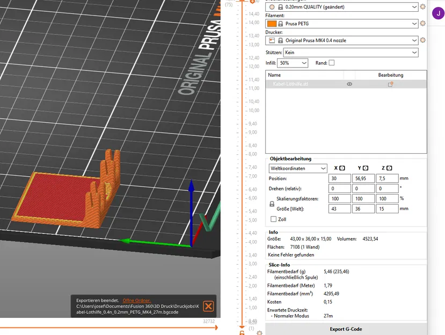The image size is (445, 335).
Task: Open printer settings gear beside MK4 nozzle
Action: tap(422, 40)
